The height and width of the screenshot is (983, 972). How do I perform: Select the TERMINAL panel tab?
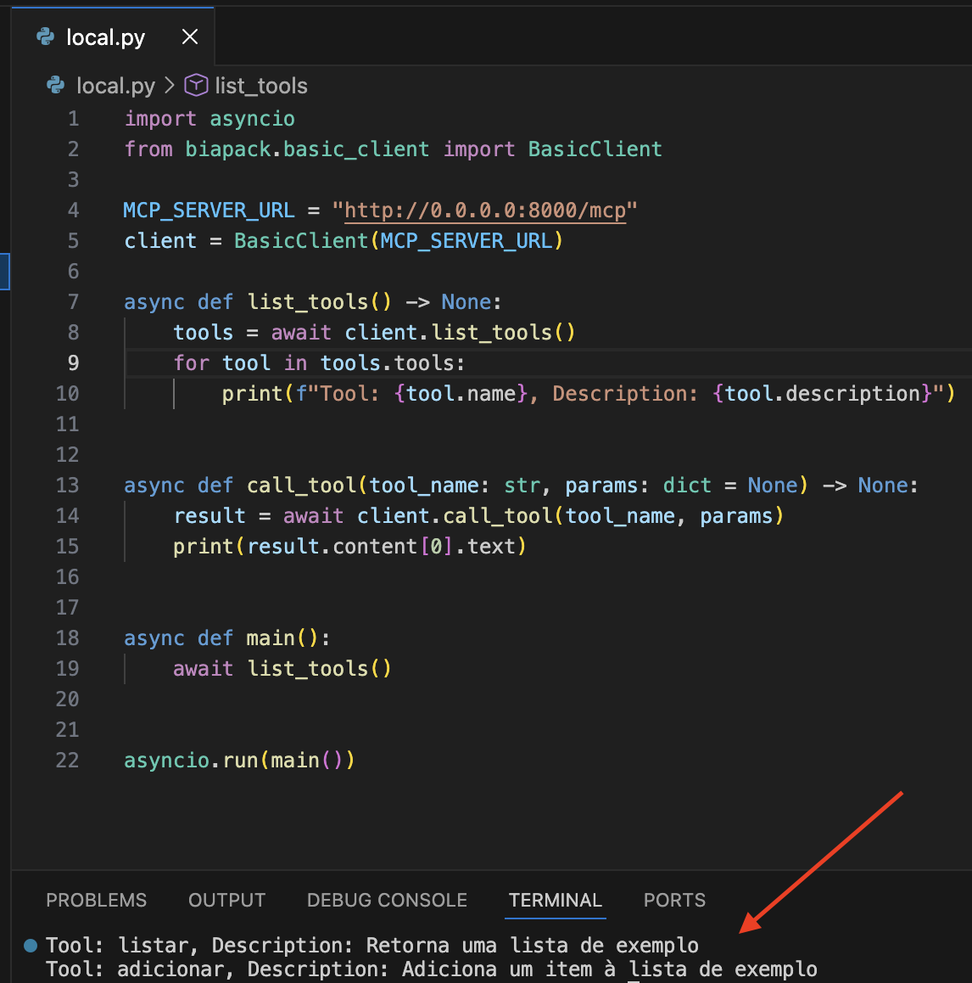tap(555, 901)
